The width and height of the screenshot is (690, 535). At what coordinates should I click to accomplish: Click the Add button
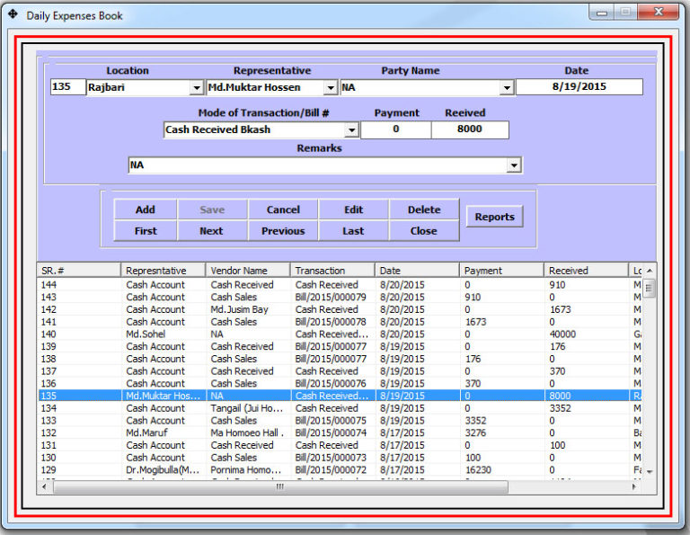(x=145, y=210)
